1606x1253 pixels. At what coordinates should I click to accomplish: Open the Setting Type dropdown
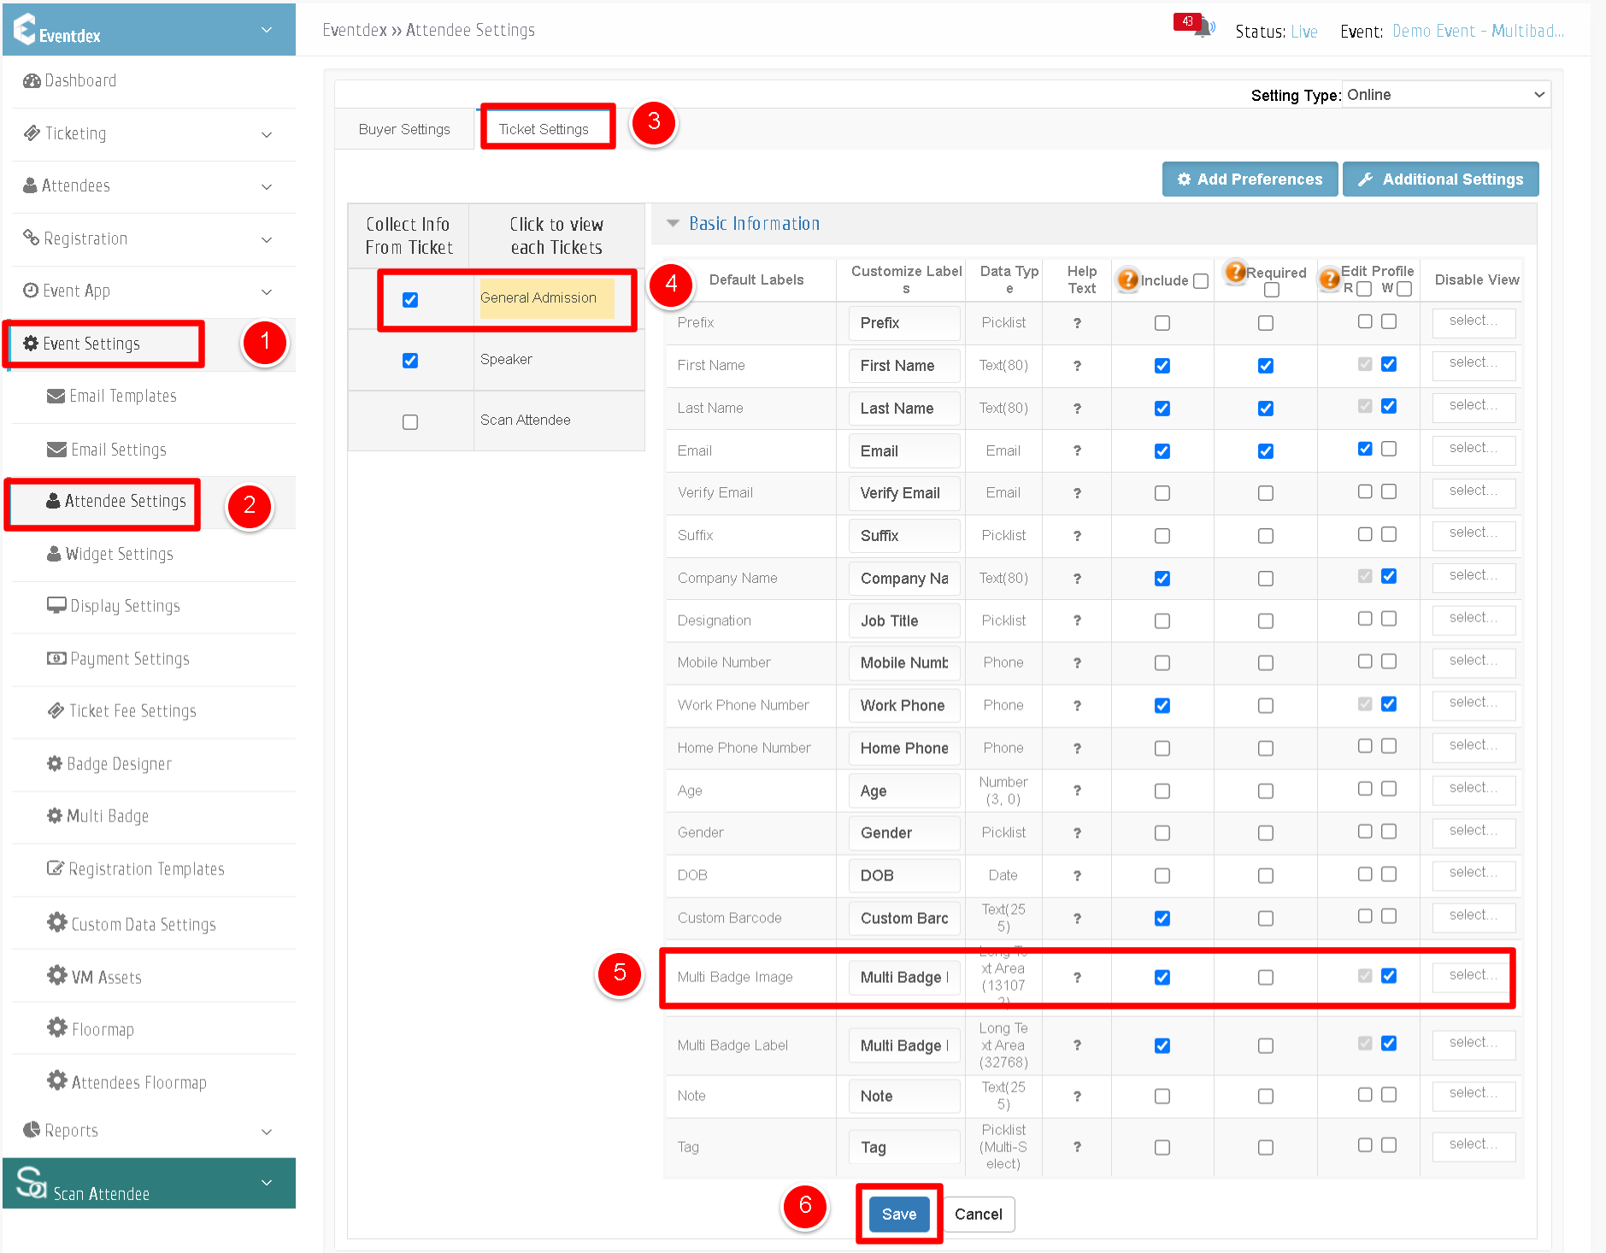[x=1446, y=95]
